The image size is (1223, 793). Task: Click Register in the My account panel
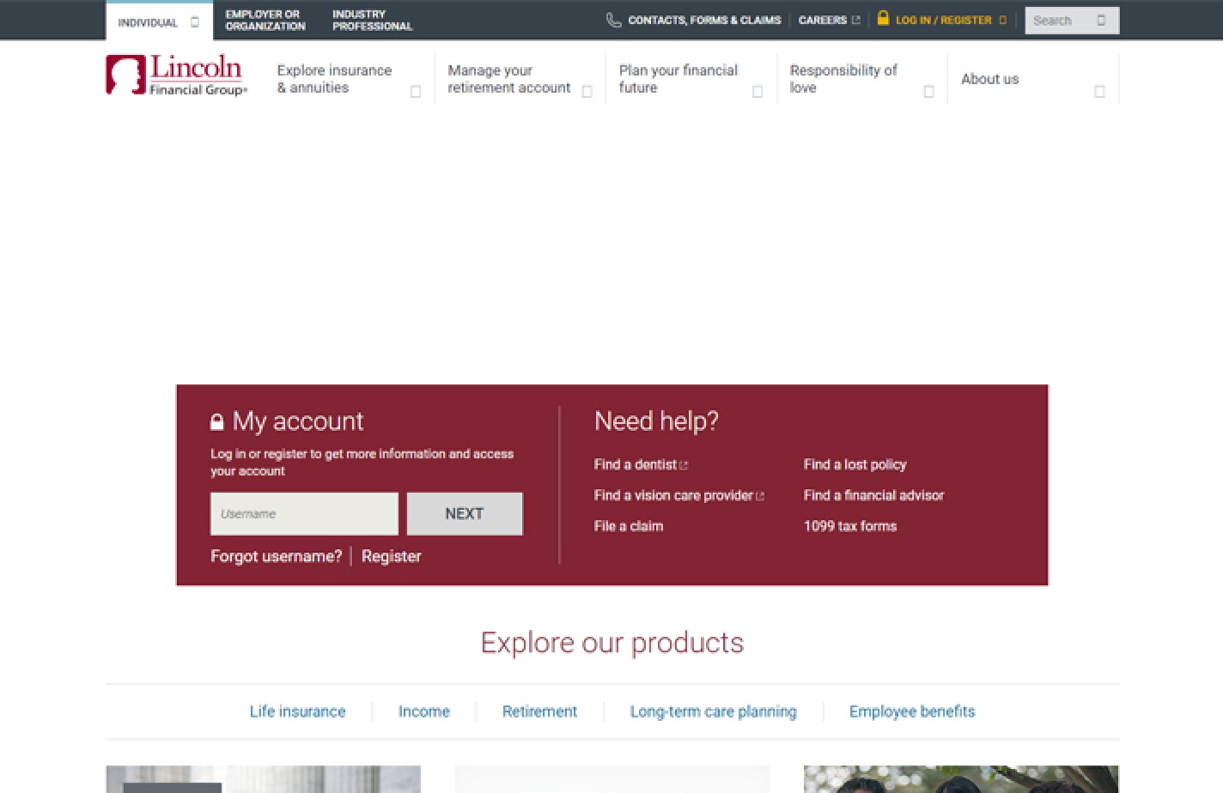point(392,556)
